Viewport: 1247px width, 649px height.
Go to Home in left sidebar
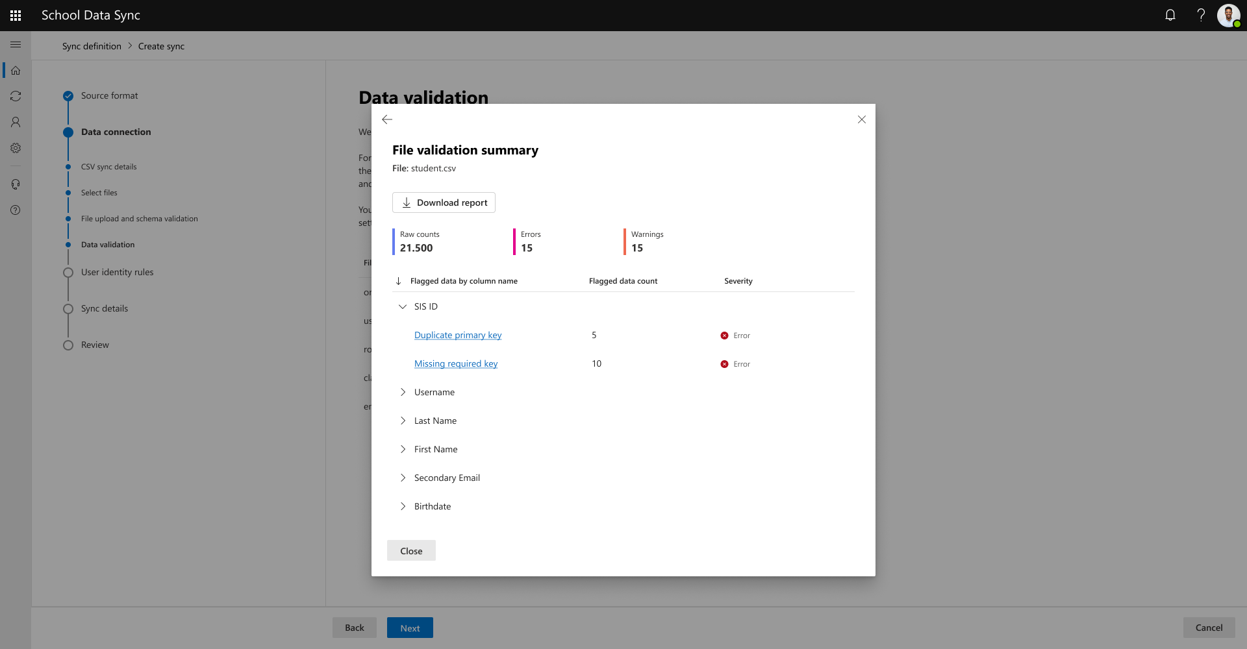[16, 70]
